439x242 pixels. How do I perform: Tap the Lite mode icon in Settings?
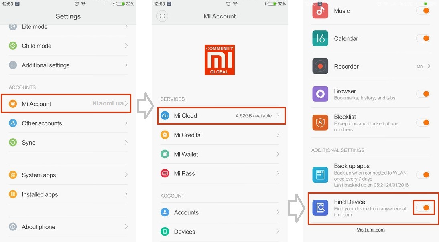(13, 26)
